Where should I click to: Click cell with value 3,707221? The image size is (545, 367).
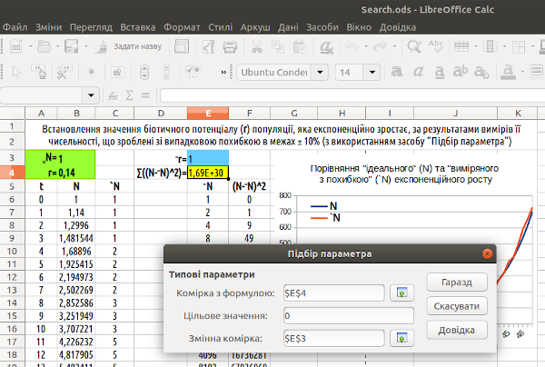[x=76, y=329]
